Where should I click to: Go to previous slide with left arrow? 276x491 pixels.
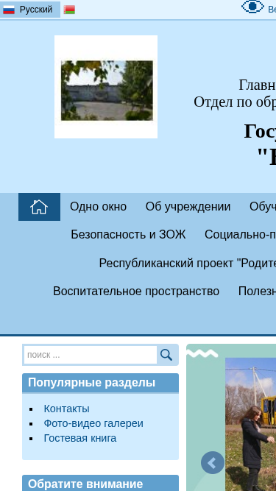tap(213, 462)
